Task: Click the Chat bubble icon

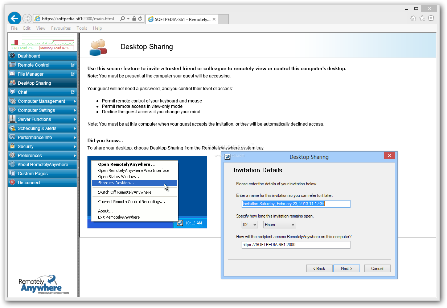Action: (12, 92)
